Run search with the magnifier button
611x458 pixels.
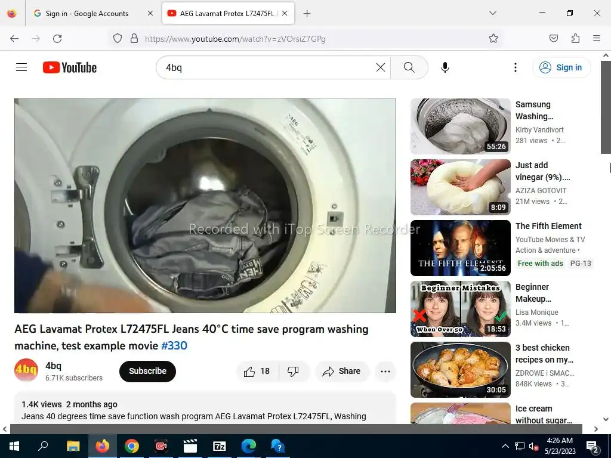click(409, 67)
